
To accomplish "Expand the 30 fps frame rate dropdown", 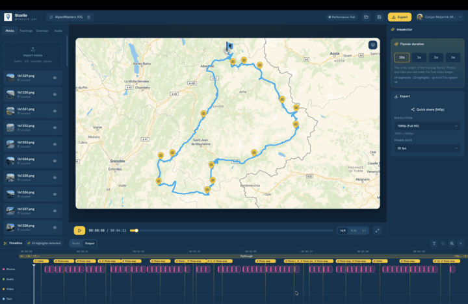I will click(427, 148).
